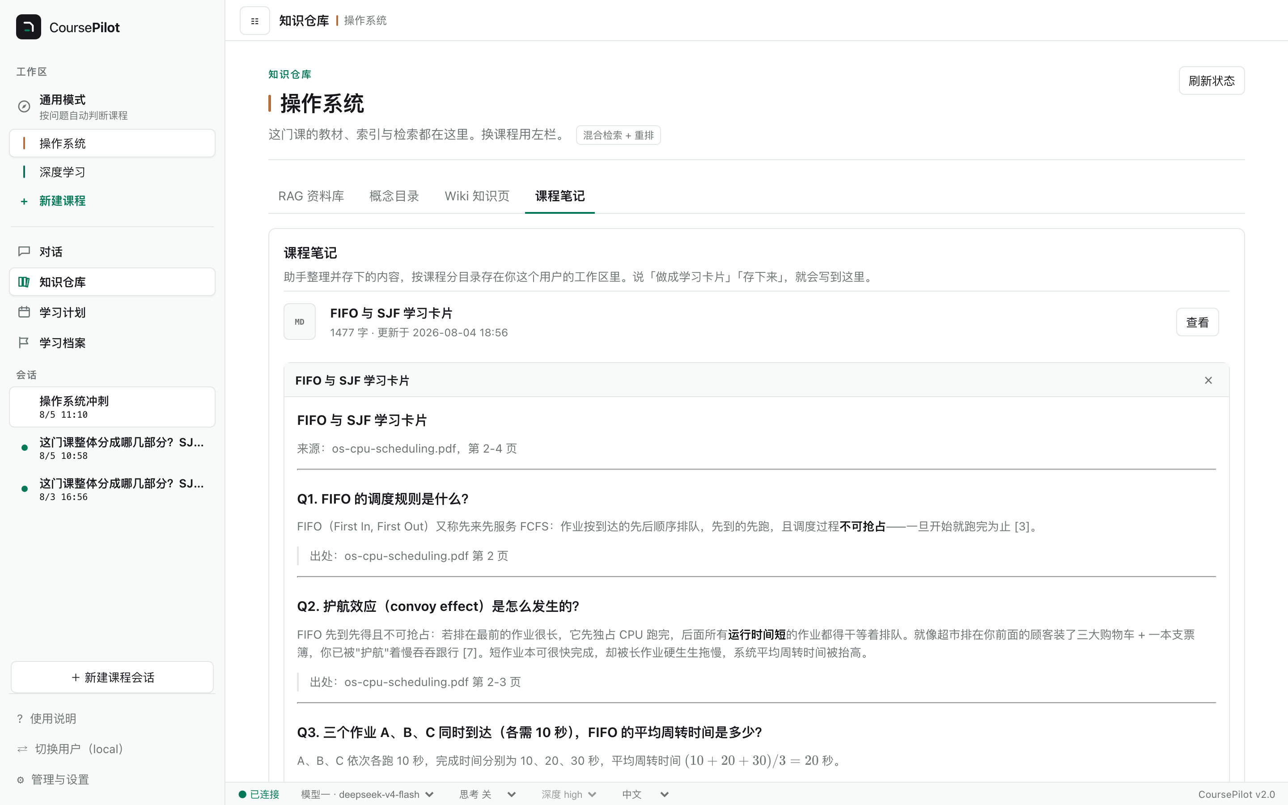Click the Q3. 三个作业 A、B、C heading

coord(529,732)
